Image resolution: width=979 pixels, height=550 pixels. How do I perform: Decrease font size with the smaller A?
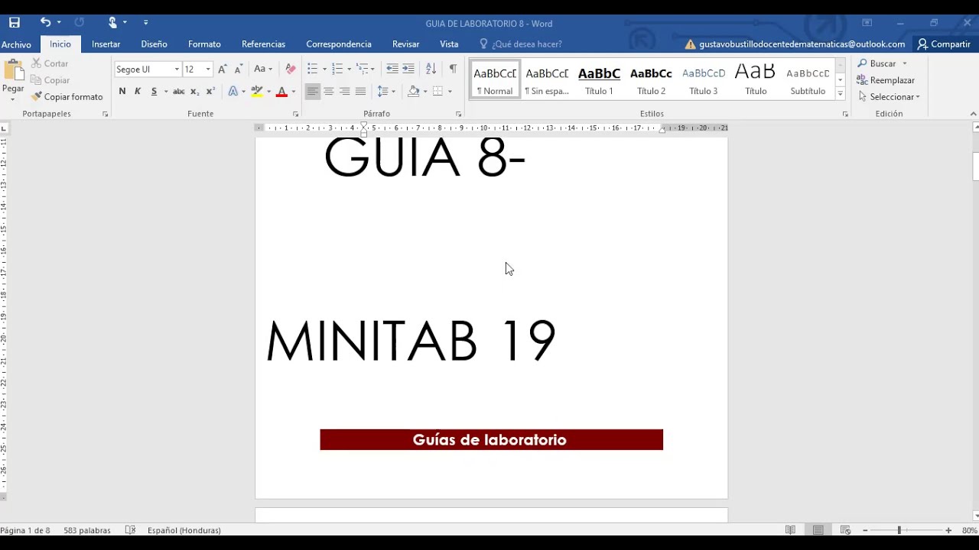[x=238, y=70]
